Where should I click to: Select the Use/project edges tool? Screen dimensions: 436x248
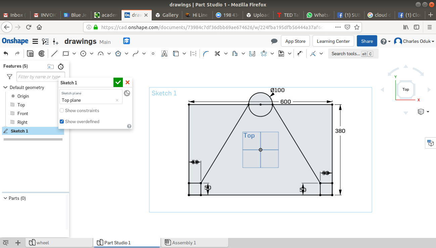(176, 54)
